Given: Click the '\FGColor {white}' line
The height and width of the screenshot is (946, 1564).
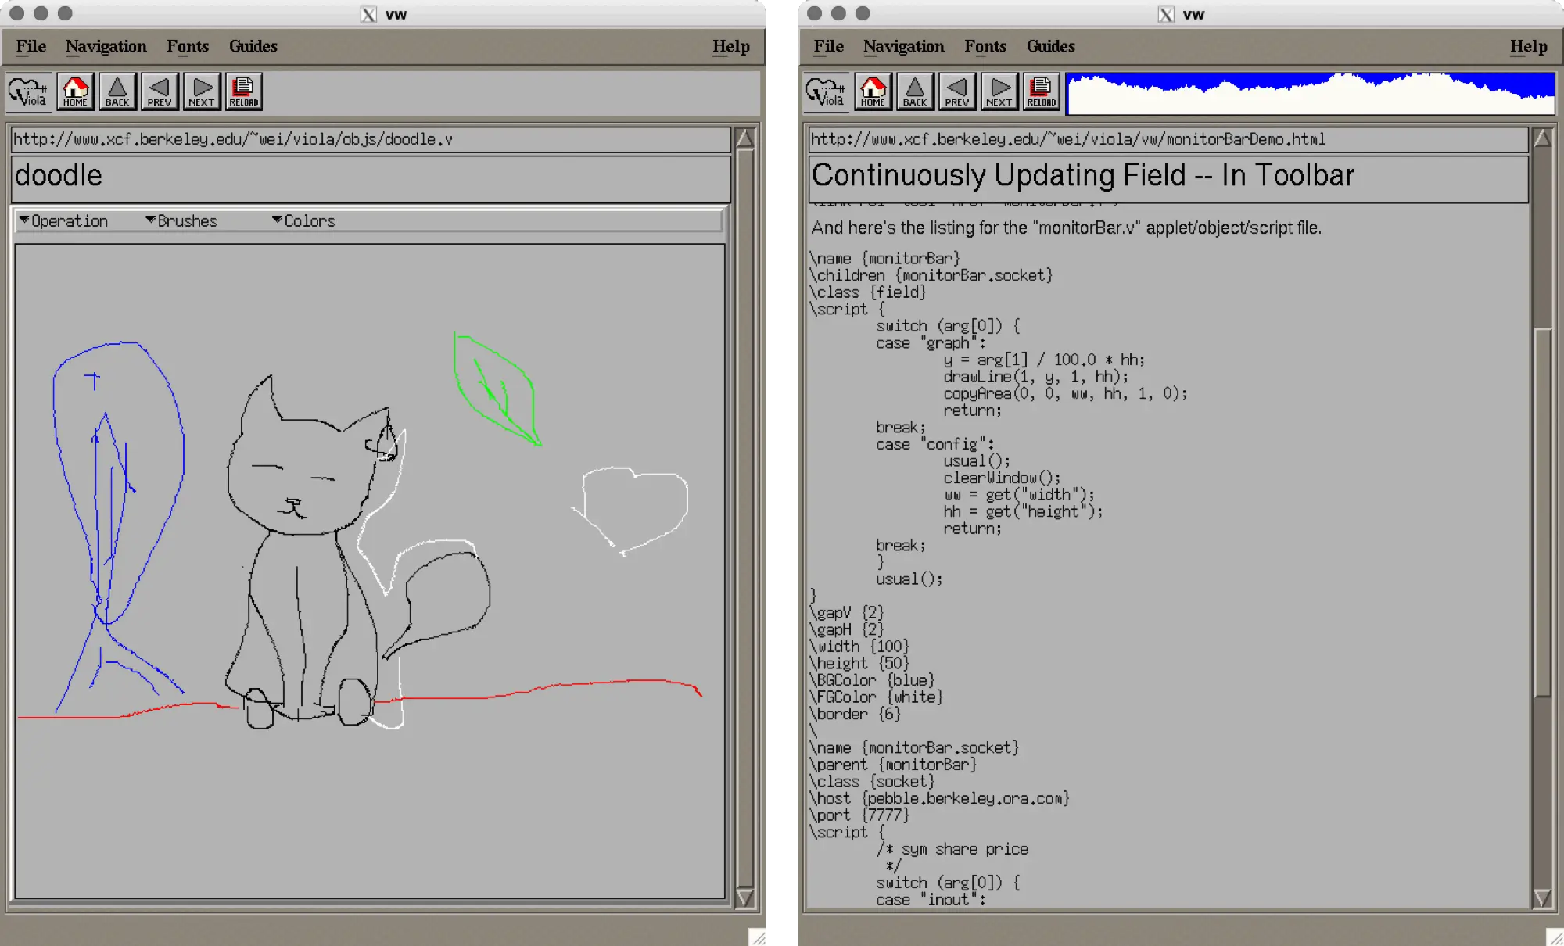Looking at the screenshot, I should (x=877, y=697).
